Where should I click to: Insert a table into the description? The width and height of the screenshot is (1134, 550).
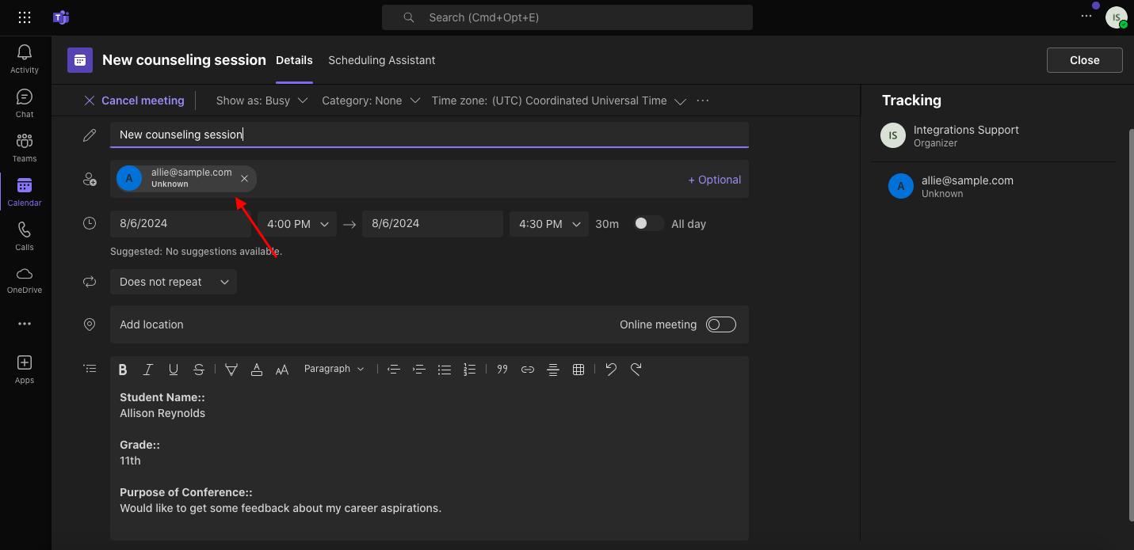[578, 370]
